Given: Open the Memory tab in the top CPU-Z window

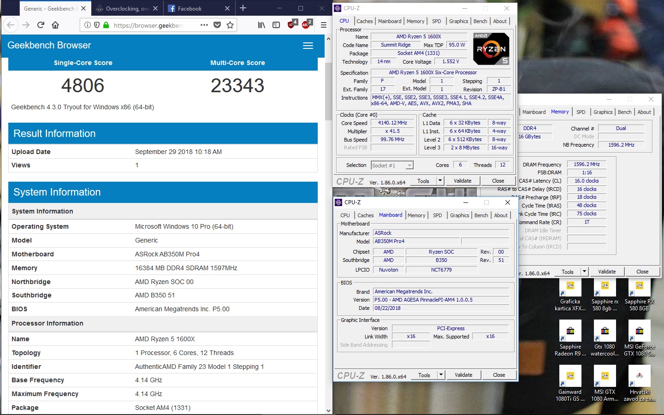Looking at the screenshot, I should tap(415, 21).
